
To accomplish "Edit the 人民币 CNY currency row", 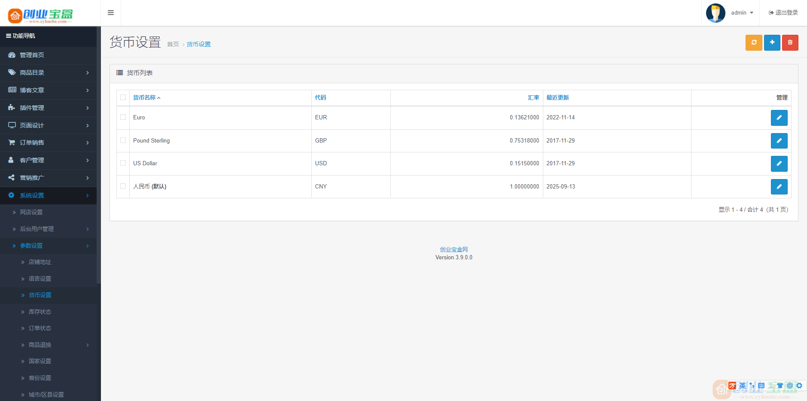I will pos(779,187).
